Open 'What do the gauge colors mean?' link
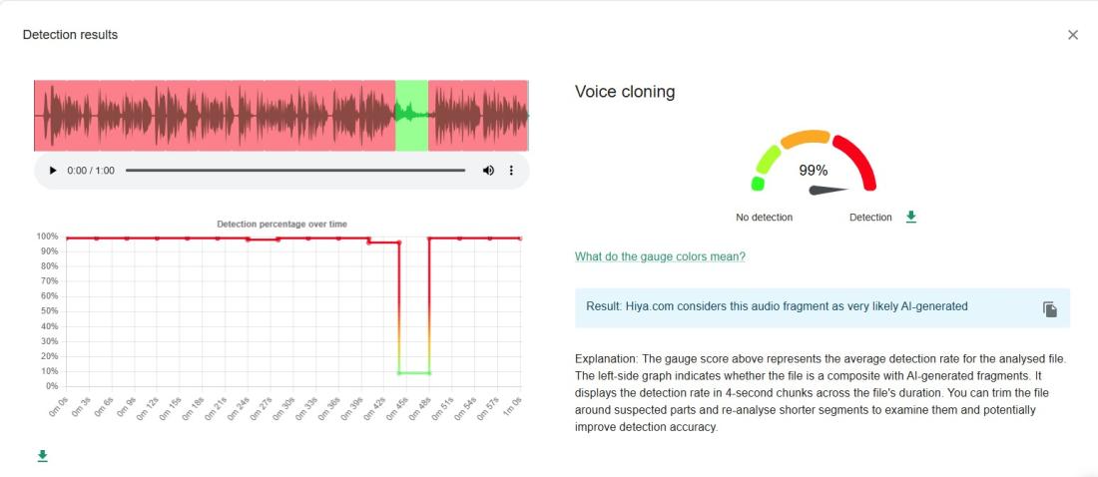1098x477 pixels. click(x=660, y=256)
